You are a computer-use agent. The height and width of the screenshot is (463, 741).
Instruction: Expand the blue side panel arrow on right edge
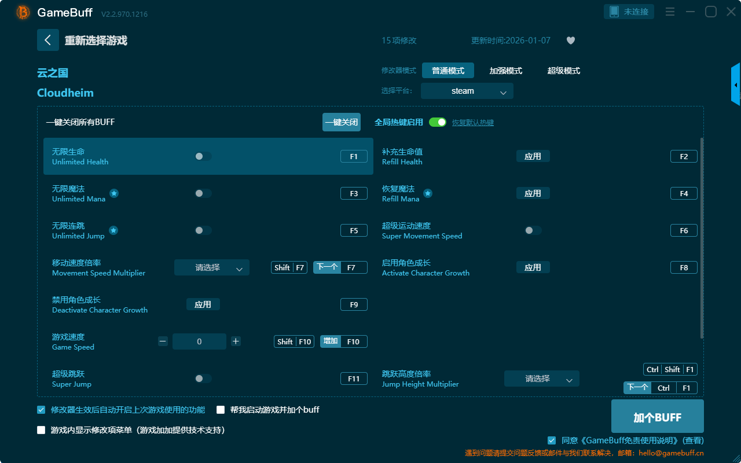coord(735,85)
